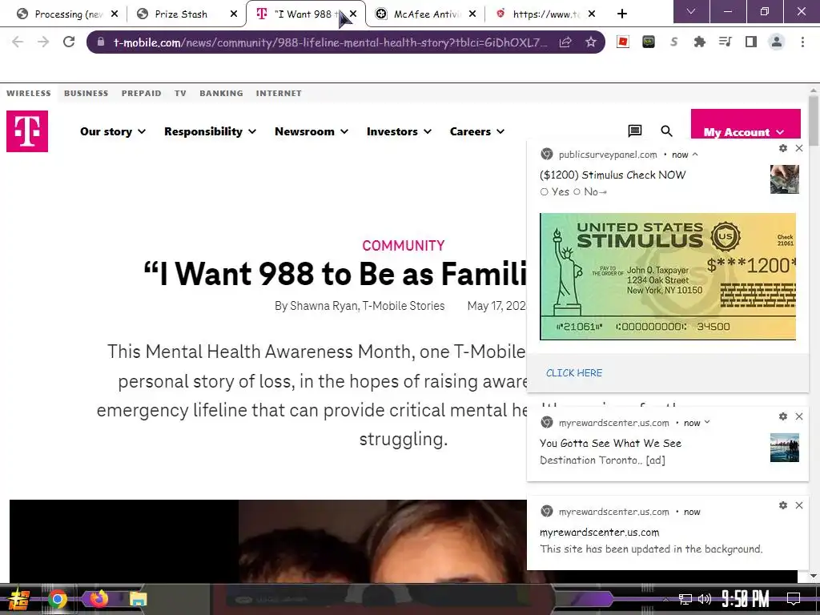Close the McAfee Antivirus tab
Screen dimensions: 820x615
click(472, 14)
